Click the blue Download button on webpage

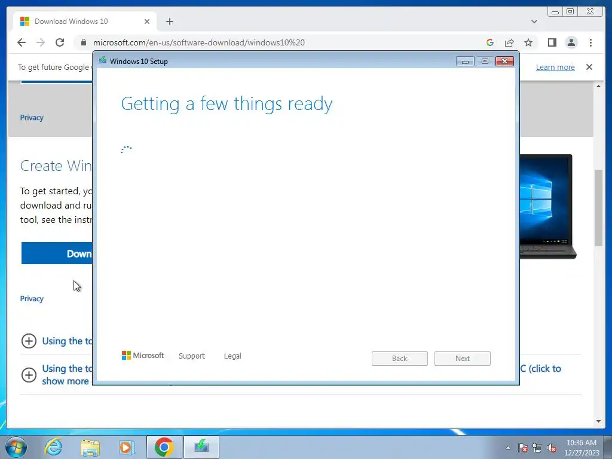pyautogui.click(x=57, y=253)
